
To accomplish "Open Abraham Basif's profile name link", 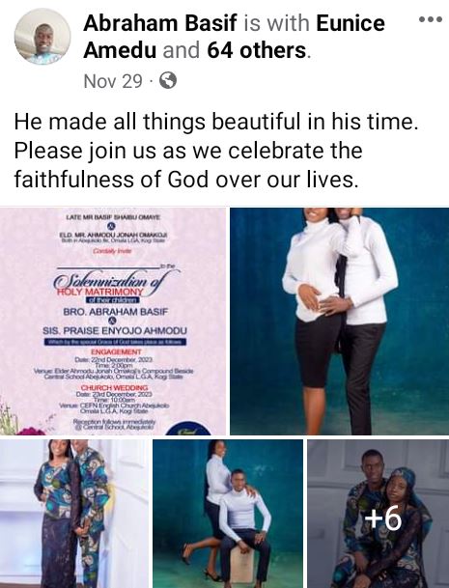I will (160, 23).
